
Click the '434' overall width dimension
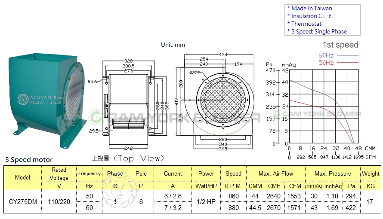tap(223, 55)
